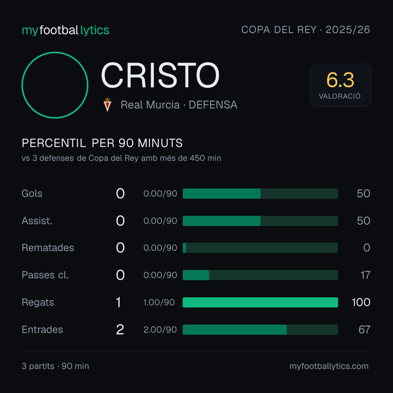Click the Entrades 2.00/90 rate value

point(160,330)
